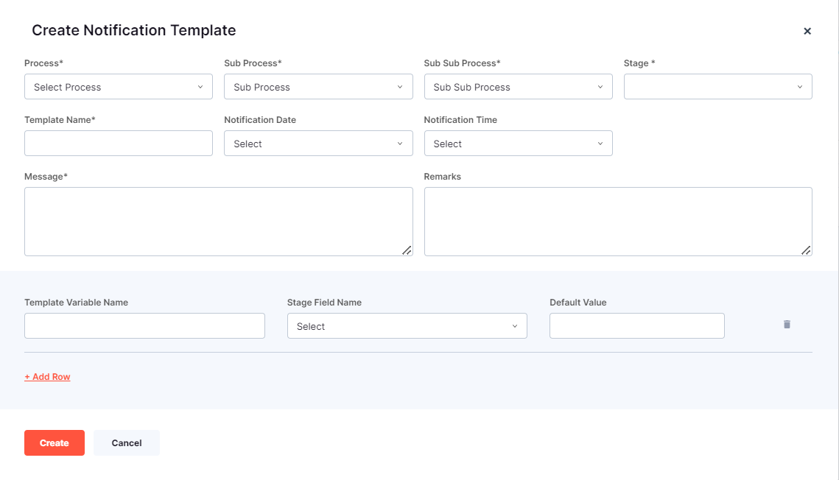Open the Process dropdown

coord(118,86)
